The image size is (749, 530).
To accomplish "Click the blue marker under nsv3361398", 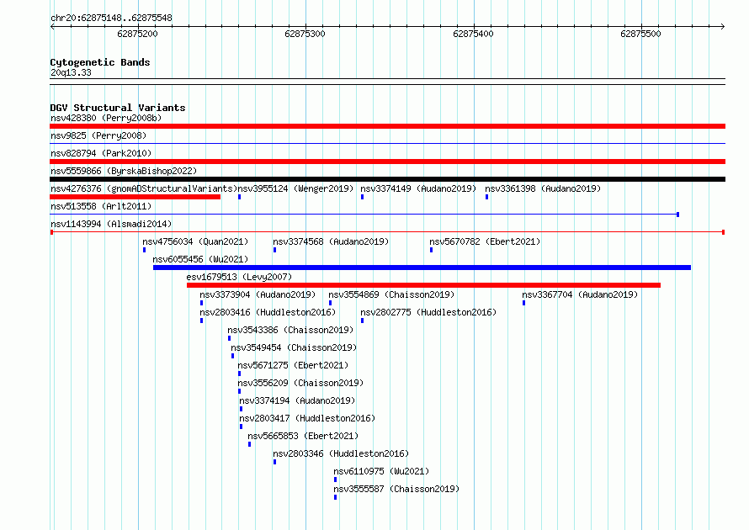I will (486, 197).
